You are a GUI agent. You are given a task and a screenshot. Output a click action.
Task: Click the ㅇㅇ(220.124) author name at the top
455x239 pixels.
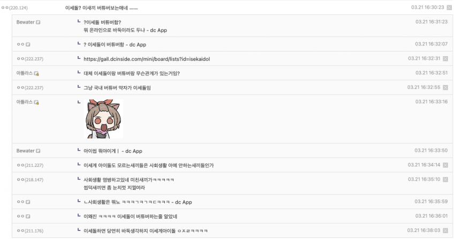pos(14,8)
